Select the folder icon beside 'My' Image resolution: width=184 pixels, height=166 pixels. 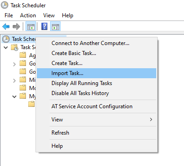[23, 96]
